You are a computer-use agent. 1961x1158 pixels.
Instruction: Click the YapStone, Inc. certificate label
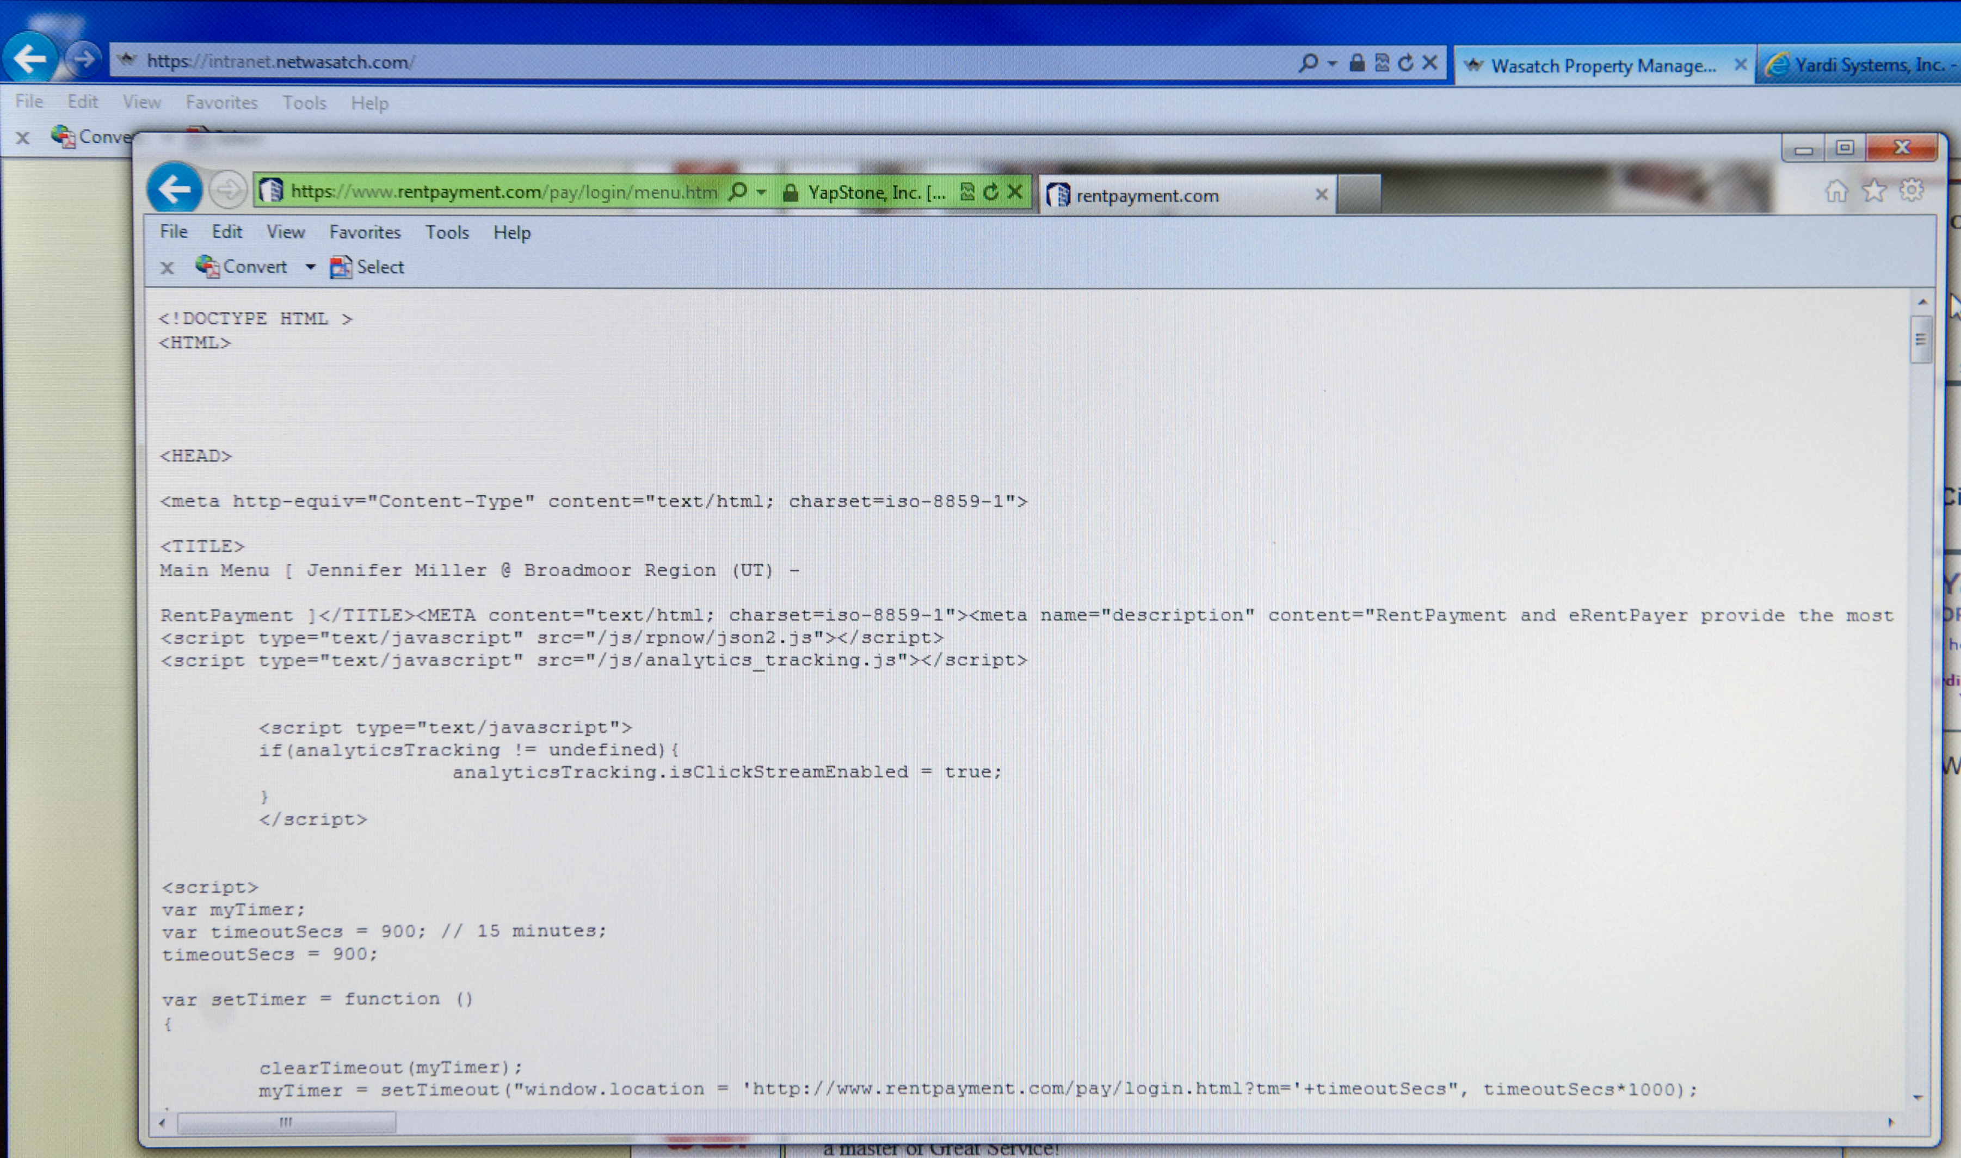click(x=877, y=193)
